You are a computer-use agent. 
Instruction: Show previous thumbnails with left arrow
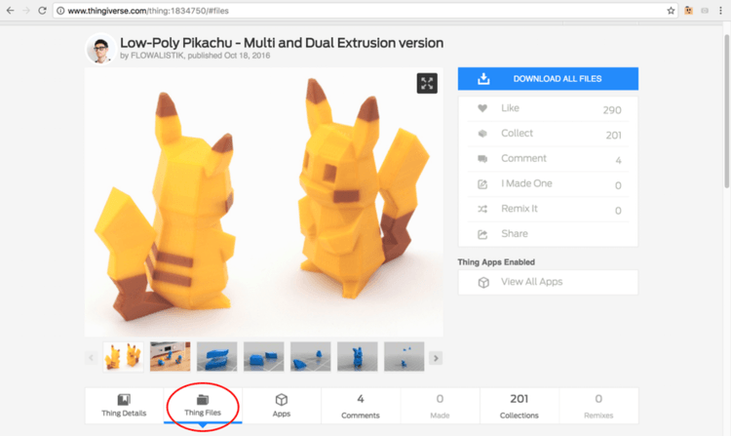[x=92, y=358]
